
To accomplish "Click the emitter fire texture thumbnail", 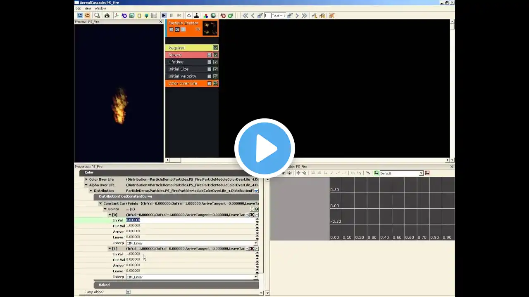I will pyautogui.click(x=210, y=28).
